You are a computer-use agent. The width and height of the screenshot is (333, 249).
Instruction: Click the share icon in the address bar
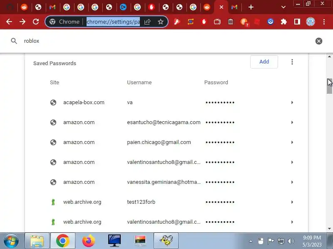coord(147,22)
